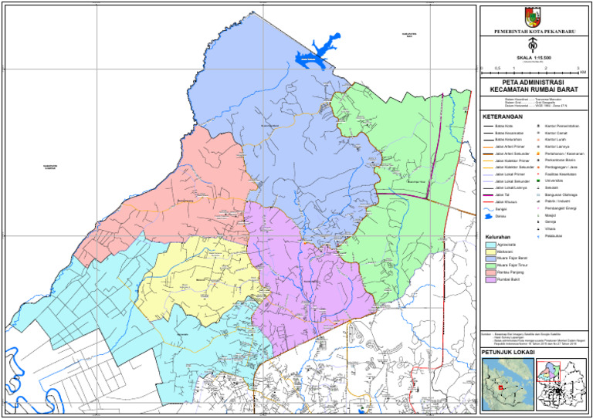Click the 'PETUNJUK LOKASI' heading
This screenshot has height=419, width=593.
point(508,352)
